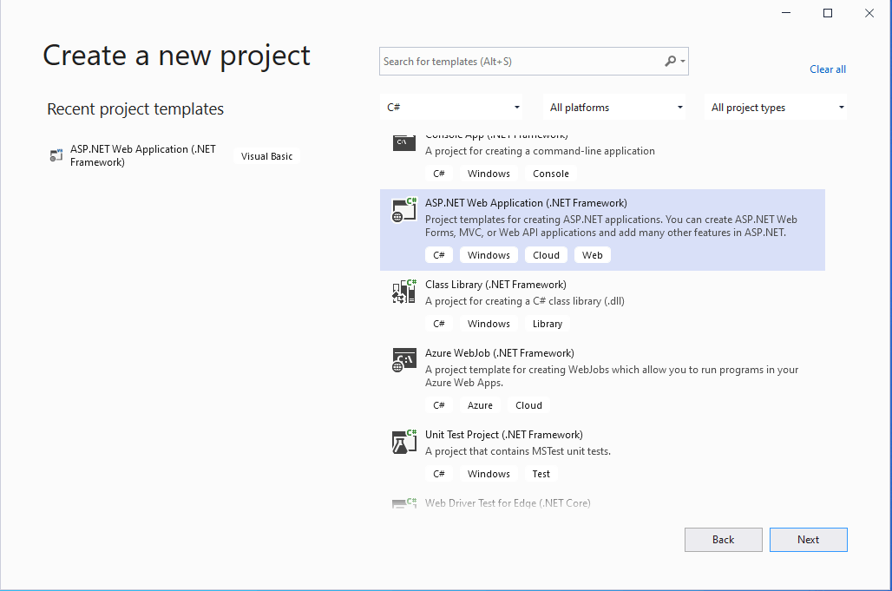Screen dimensions: 892x591
Task: Click the Web Driver Test template icon
Action: [404, 503]
